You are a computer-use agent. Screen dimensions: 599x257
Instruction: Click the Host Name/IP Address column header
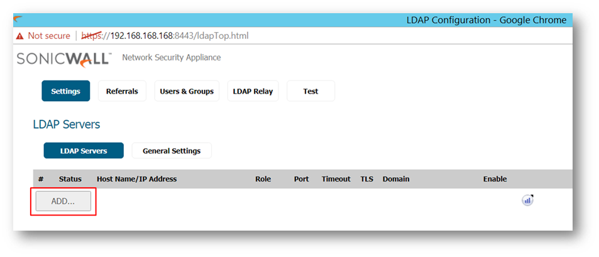[136, 179]
